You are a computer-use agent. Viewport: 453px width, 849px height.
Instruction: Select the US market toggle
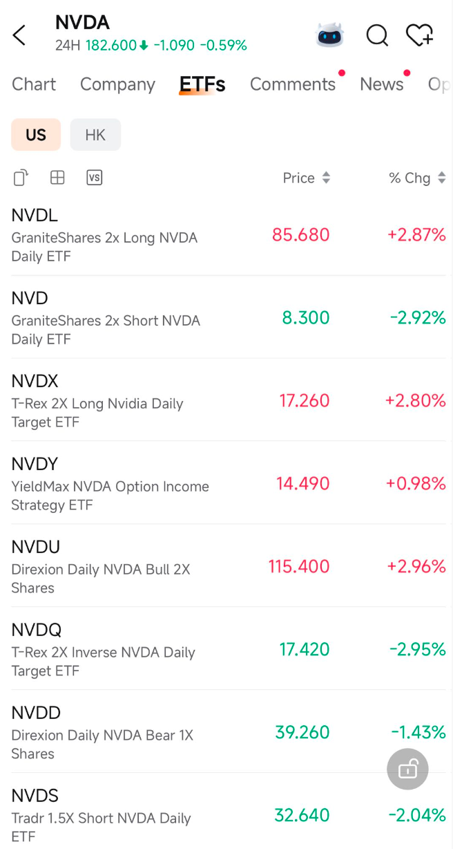[x=36, y=135]
